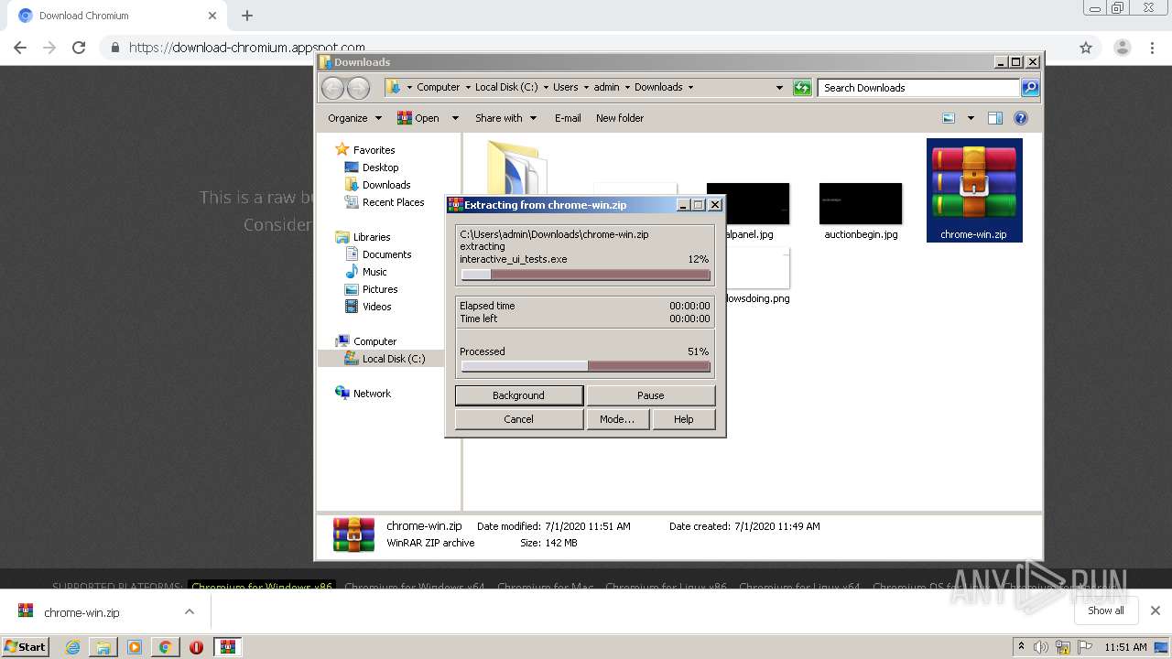Viewport: 1172px width, 659px height.
Task: Open Windows Media Player taskbar icon
Action: coord(135,647)
